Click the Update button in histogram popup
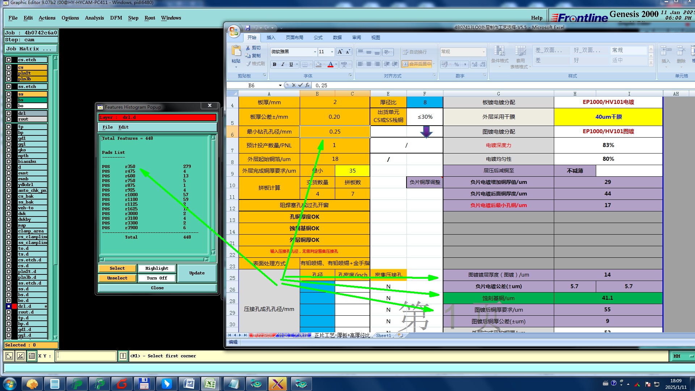 coord(197,273)
